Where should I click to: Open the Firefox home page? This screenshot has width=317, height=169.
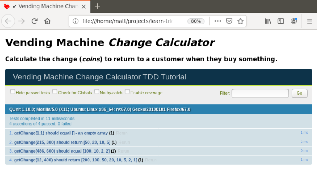(47, 21)
